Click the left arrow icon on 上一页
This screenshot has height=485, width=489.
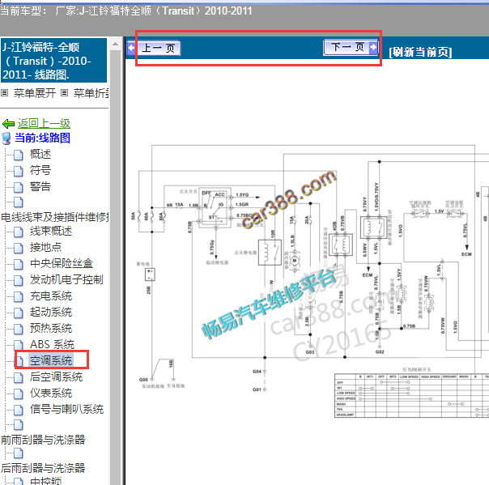tap(131, 49)
